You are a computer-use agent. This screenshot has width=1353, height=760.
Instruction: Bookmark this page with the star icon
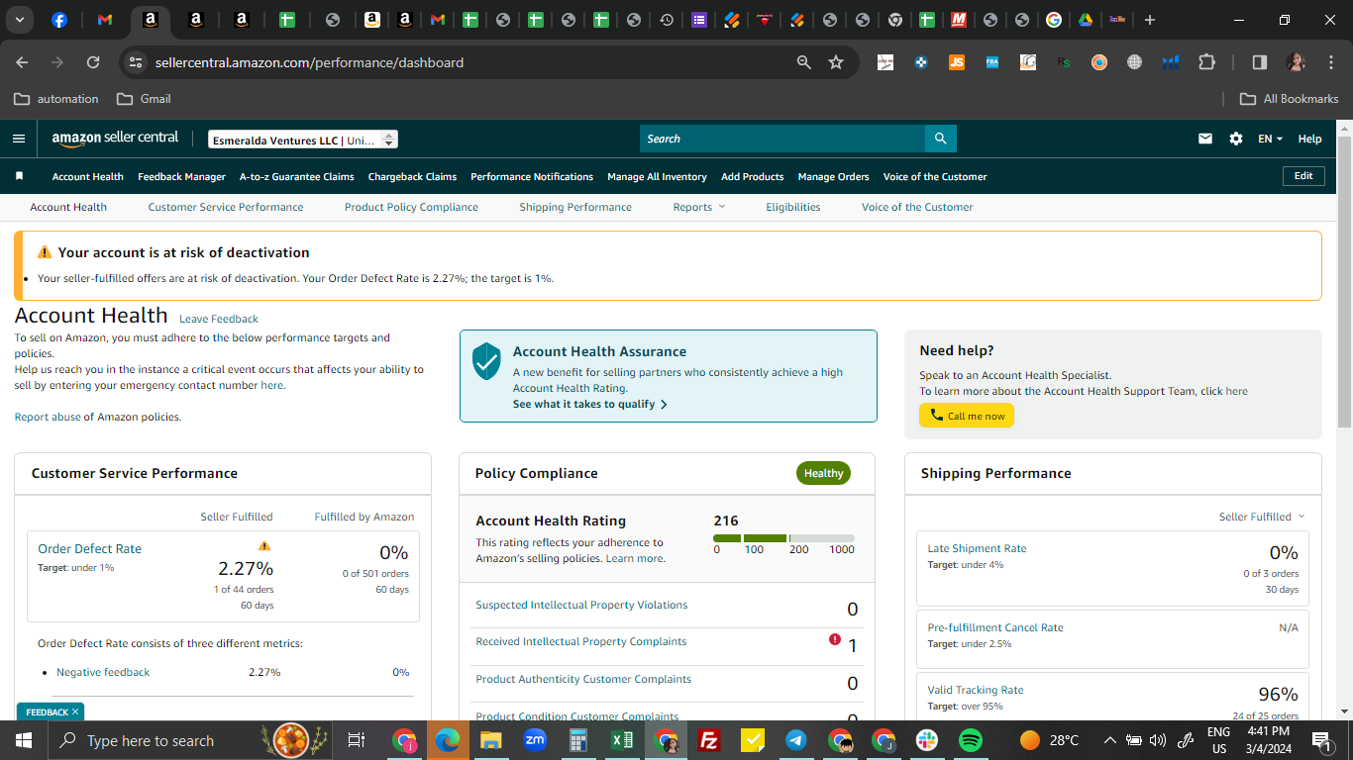click(x=836, y=62)
